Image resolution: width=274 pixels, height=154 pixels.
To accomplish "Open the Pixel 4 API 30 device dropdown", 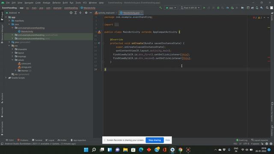I will point(190,8).
